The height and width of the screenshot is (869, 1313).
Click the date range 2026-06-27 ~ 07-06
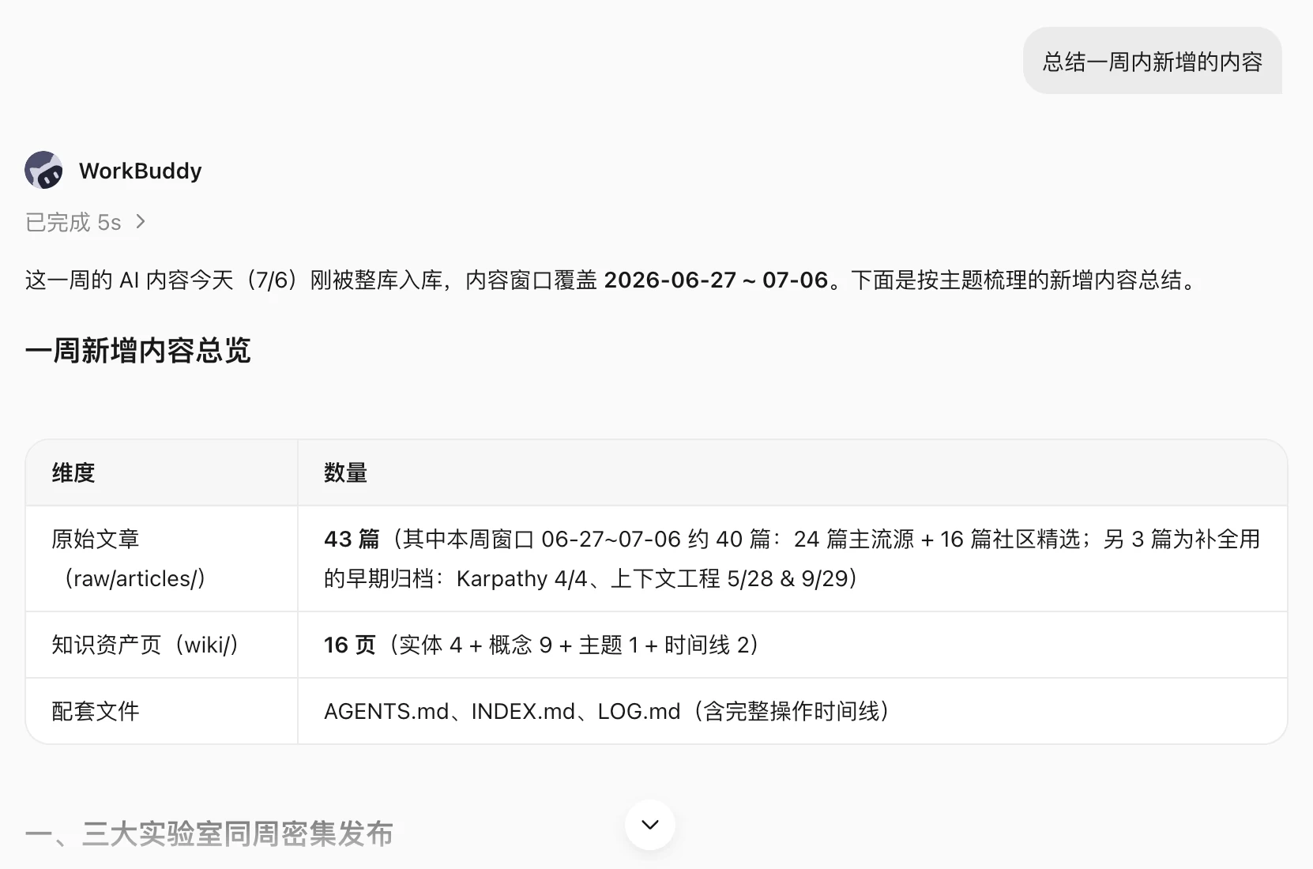coord(716,280)
